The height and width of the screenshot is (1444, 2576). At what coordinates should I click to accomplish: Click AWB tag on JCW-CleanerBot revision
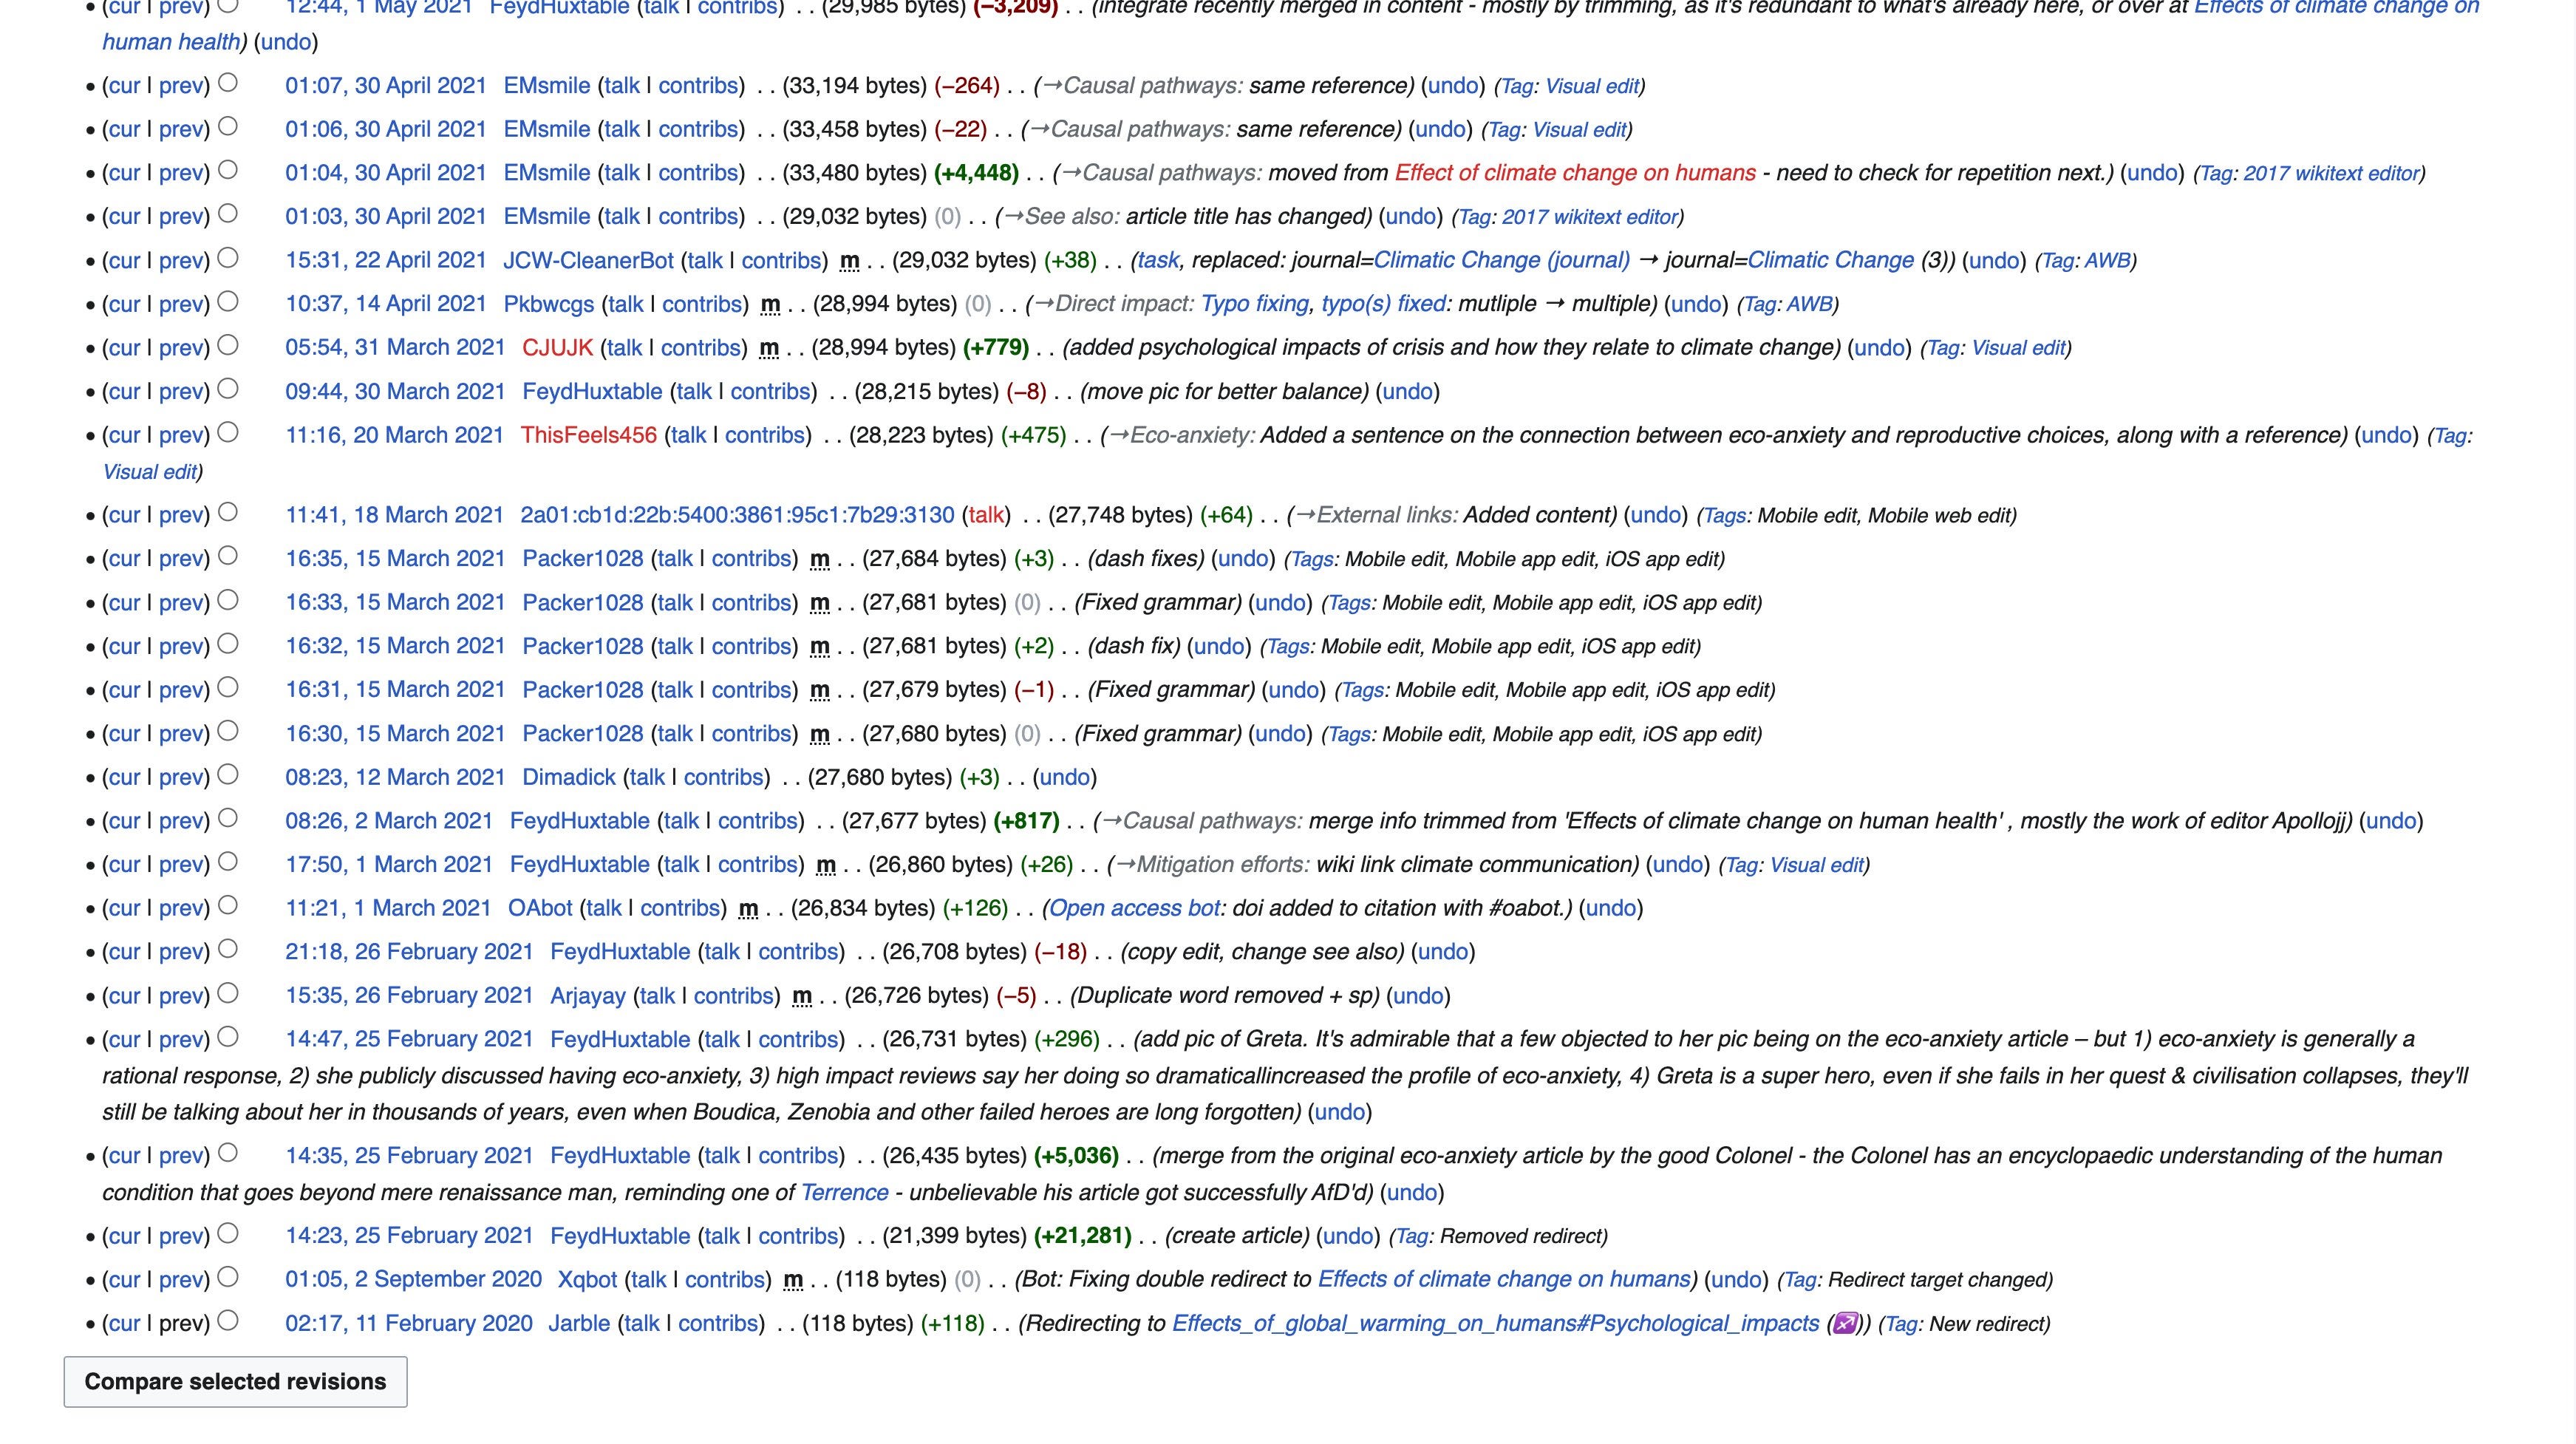tap(2107, 261)
